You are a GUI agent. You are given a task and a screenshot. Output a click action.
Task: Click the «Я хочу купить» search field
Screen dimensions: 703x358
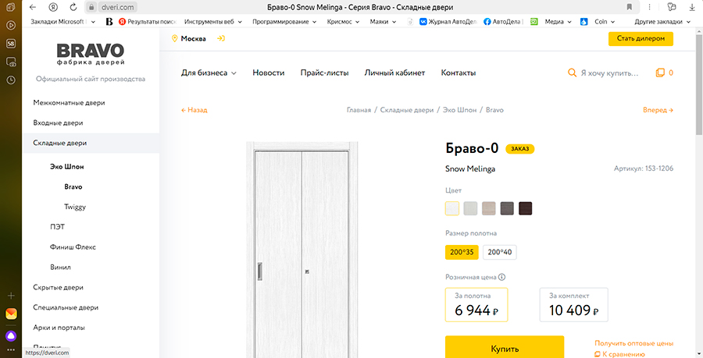(x=609, y=73)
